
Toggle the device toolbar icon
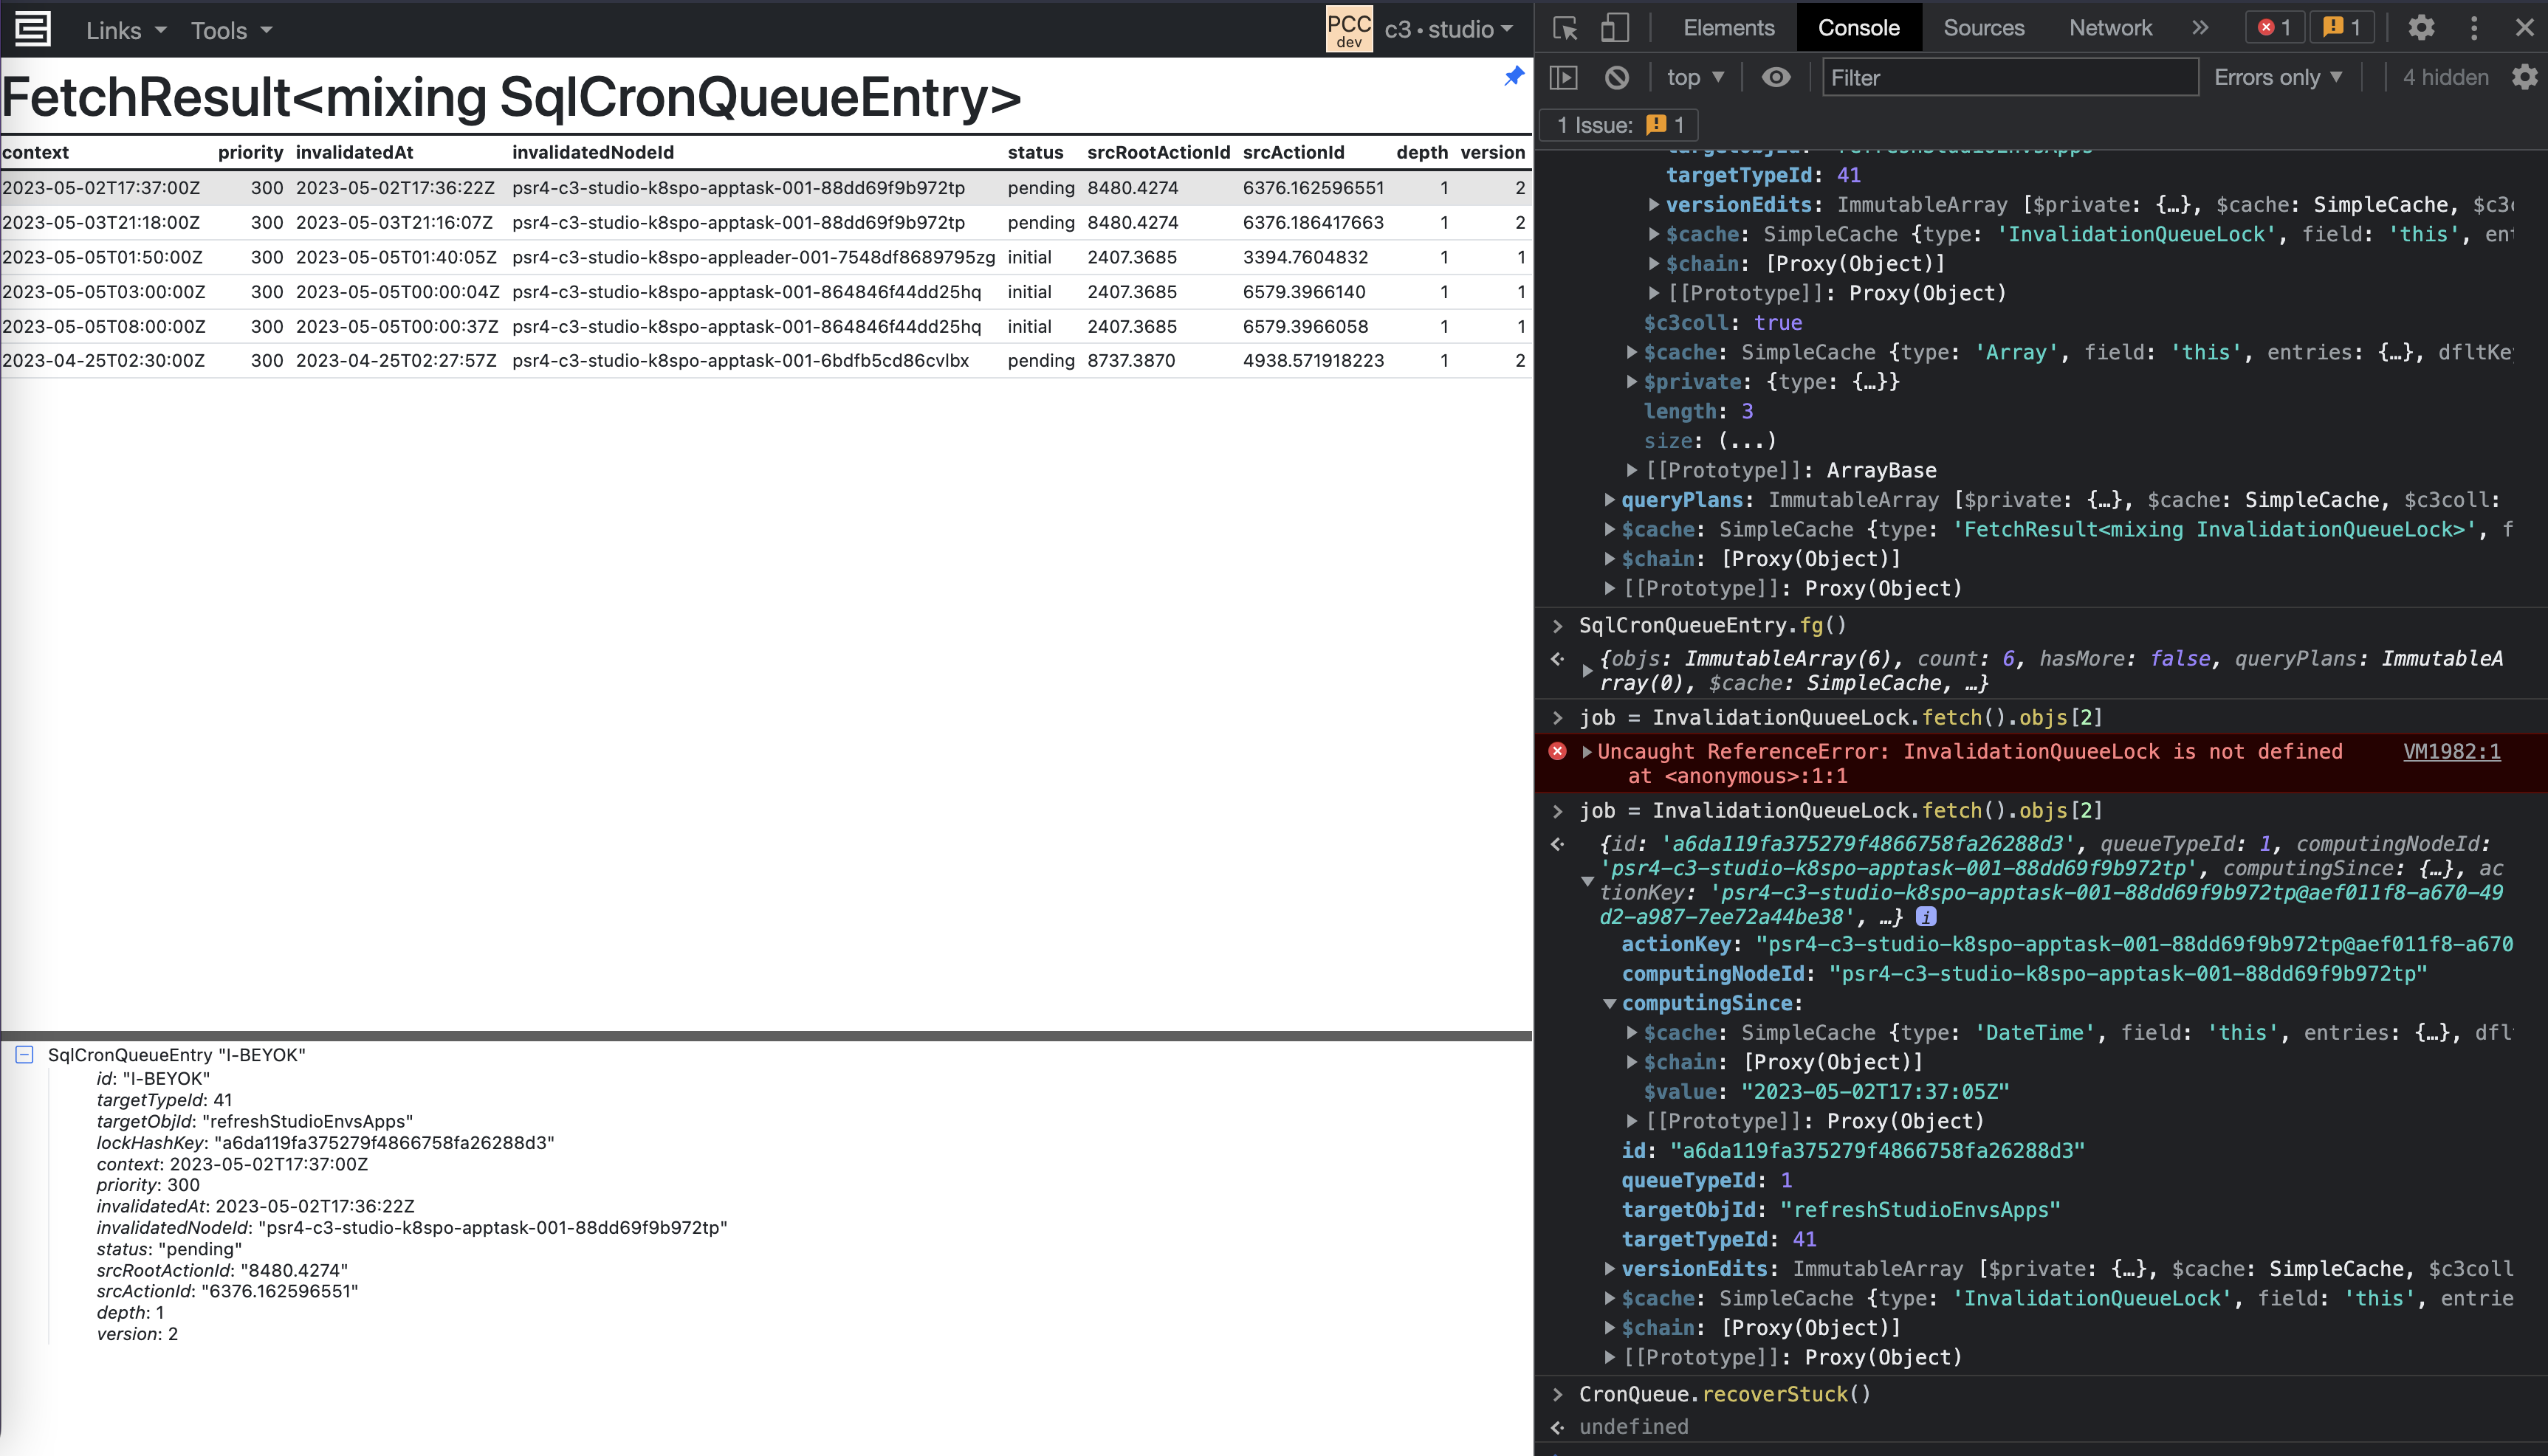1615,28
